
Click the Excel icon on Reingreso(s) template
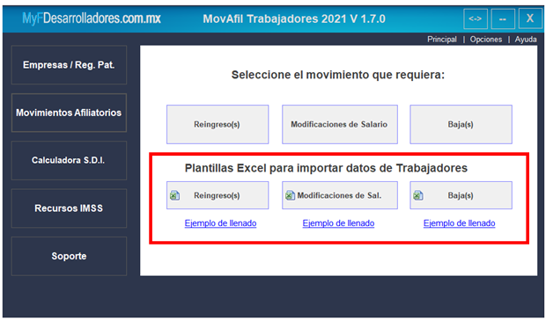click(x=174, y=195)
